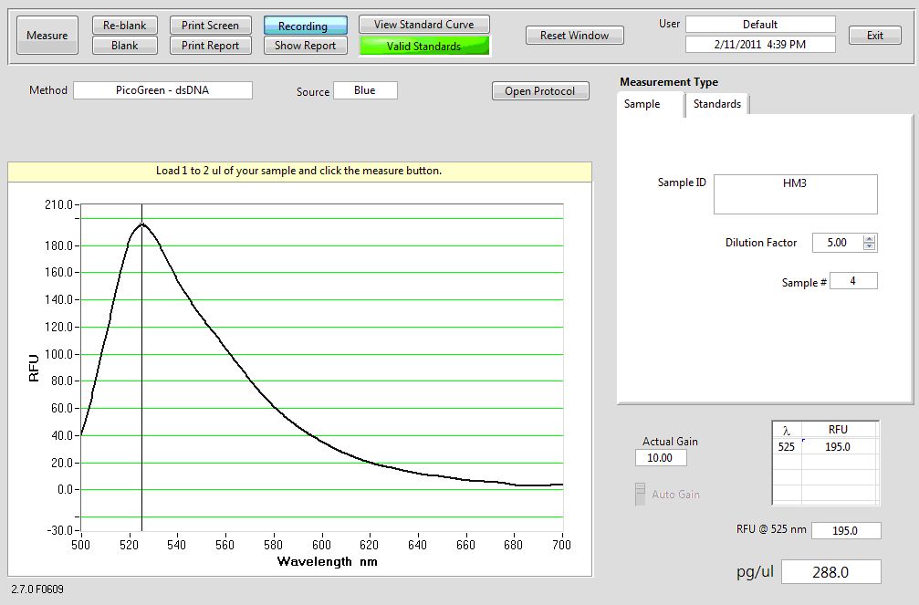
Task: Click the version text 2.7.0 F0609
Action: coord(37,589)
